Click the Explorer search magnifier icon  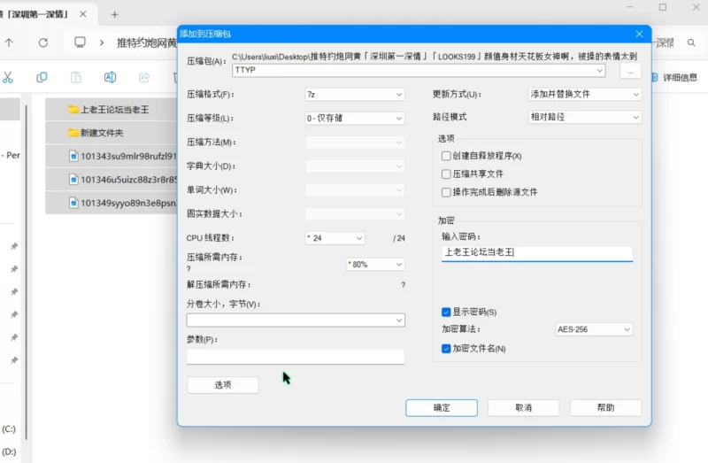click(x=691, y=42)
